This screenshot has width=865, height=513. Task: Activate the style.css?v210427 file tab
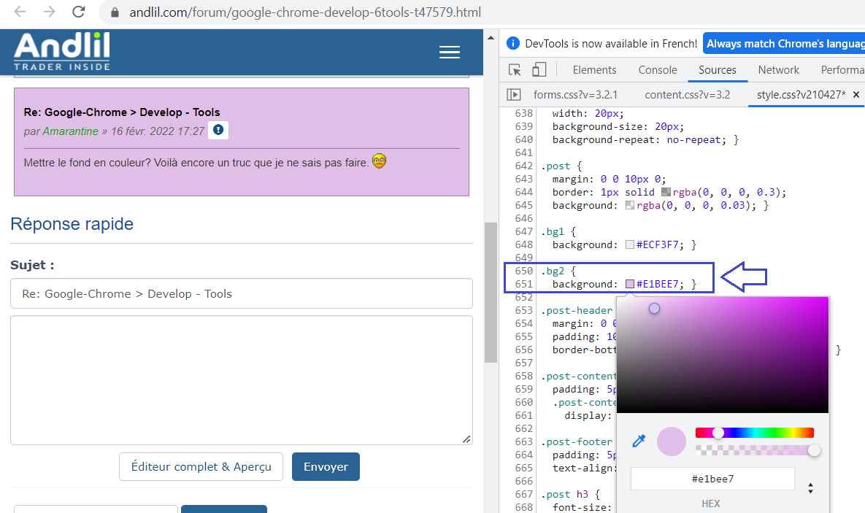click(801, 95)
